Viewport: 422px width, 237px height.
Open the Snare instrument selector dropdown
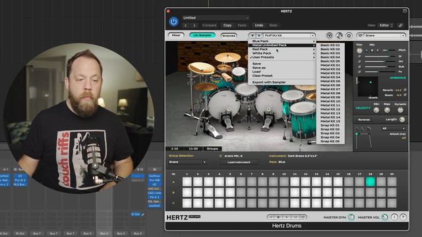(381, 36)
